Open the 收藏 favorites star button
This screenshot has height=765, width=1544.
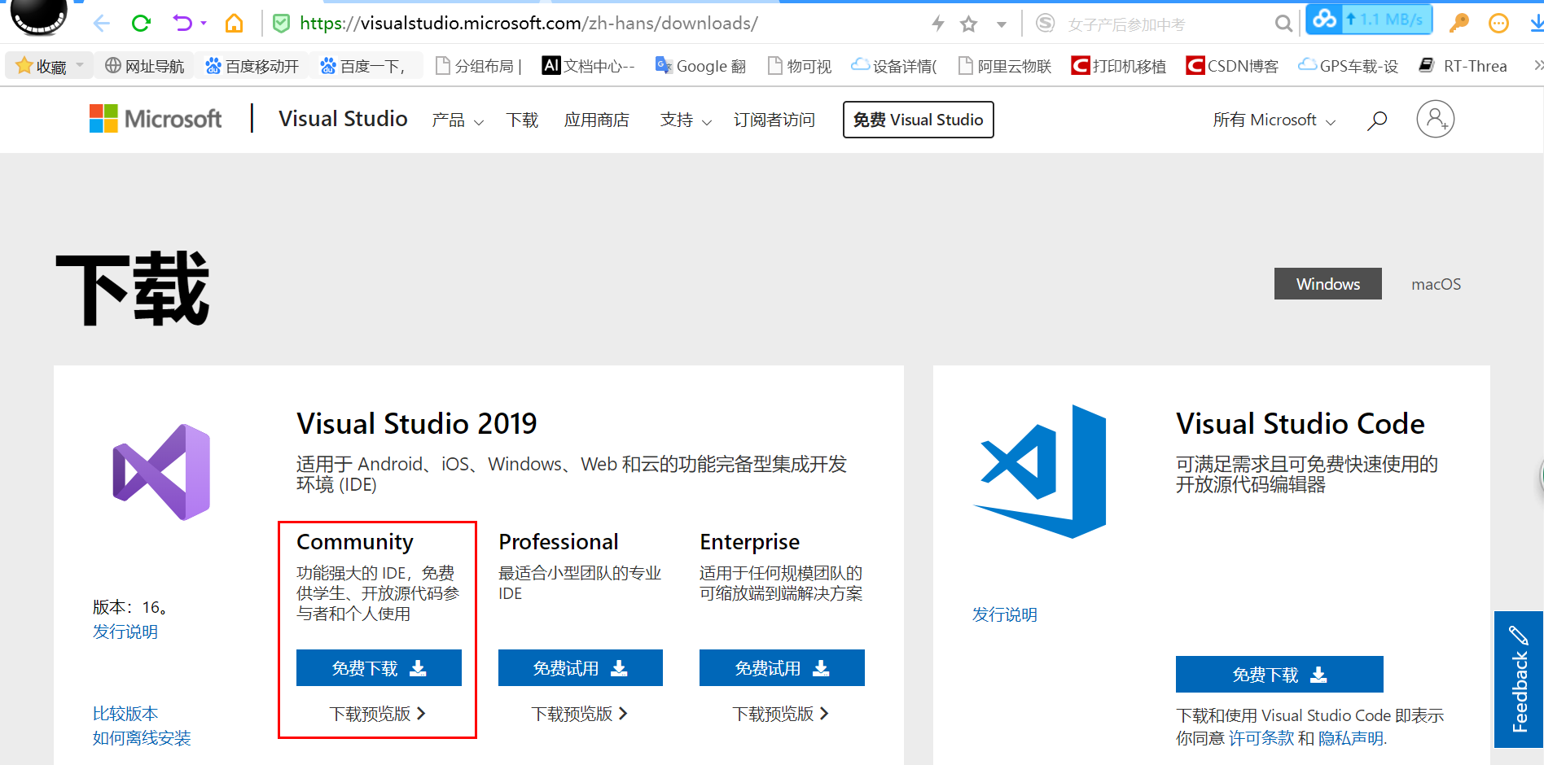41,66
